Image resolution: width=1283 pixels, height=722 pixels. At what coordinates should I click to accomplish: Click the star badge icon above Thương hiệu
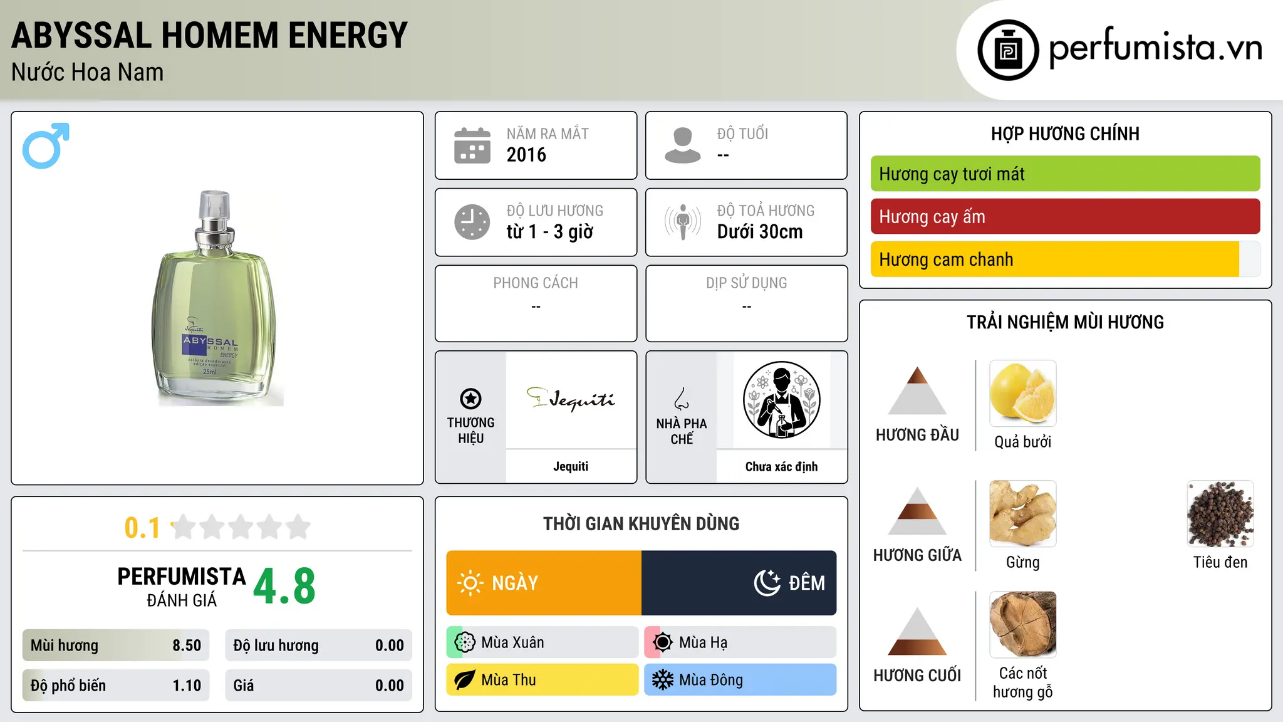[470, 399]
